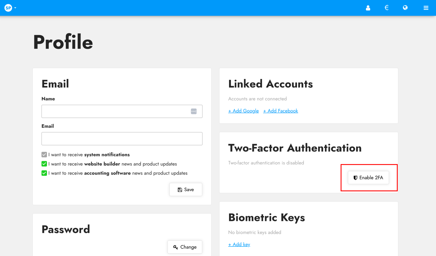This screenshot has width=436, height=256.
Task: Enable two-factor authentication
Action: [368, 177]
